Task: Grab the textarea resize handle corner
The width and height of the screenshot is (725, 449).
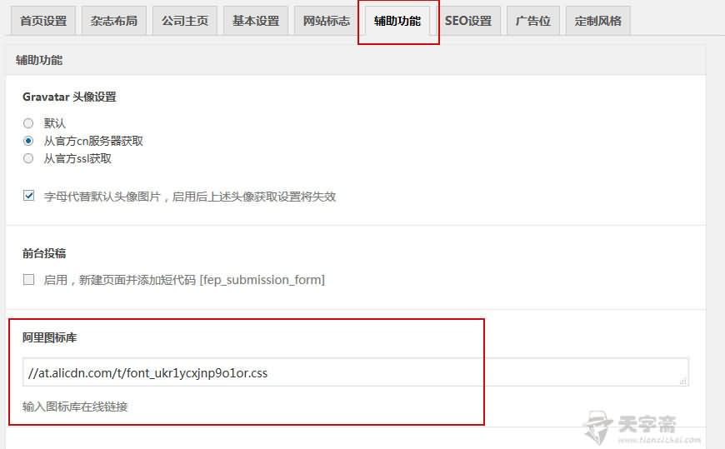Action: click(x=683, y=381)
